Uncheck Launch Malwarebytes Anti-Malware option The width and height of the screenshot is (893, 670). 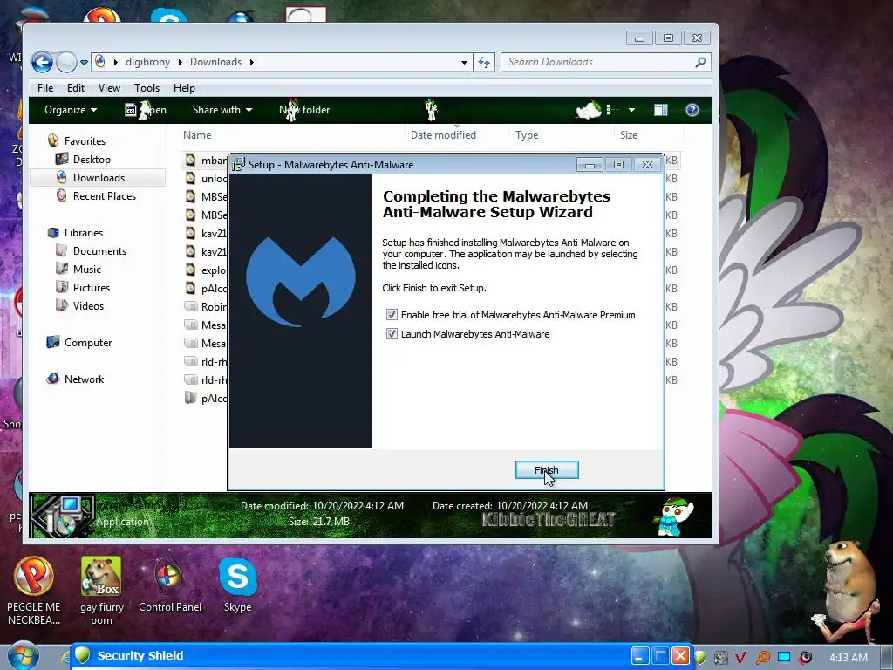pyautogui.click(x=392, y=334)
